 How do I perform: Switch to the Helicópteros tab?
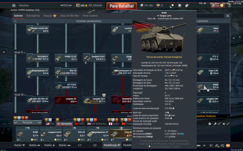[x=33, y=16]
